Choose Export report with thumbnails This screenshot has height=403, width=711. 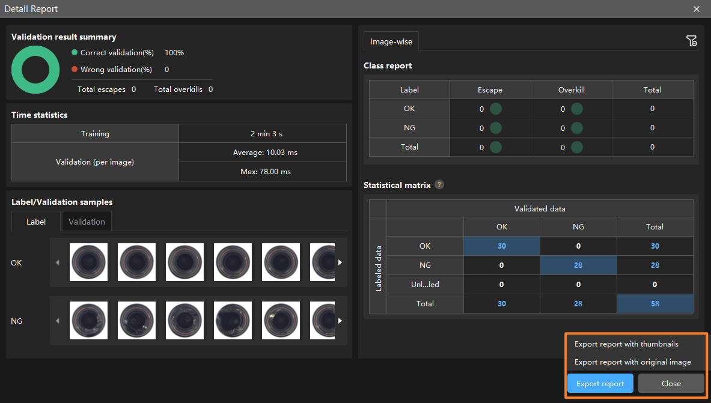click(x=626, y=344)
